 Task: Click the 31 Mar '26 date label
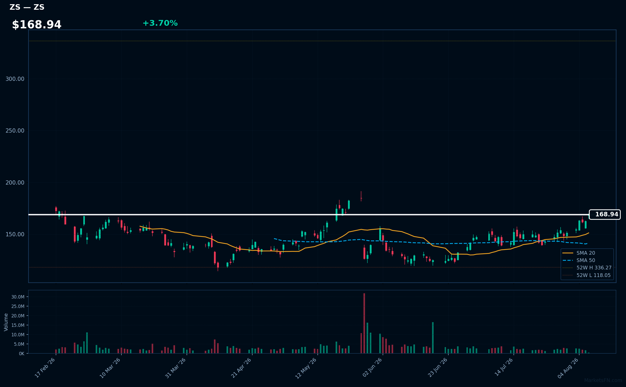tap(175, 368)
